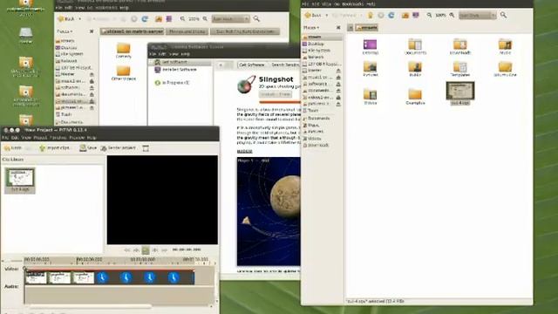Click Get Software breadcrumb in Software Center

pos(252,65)
